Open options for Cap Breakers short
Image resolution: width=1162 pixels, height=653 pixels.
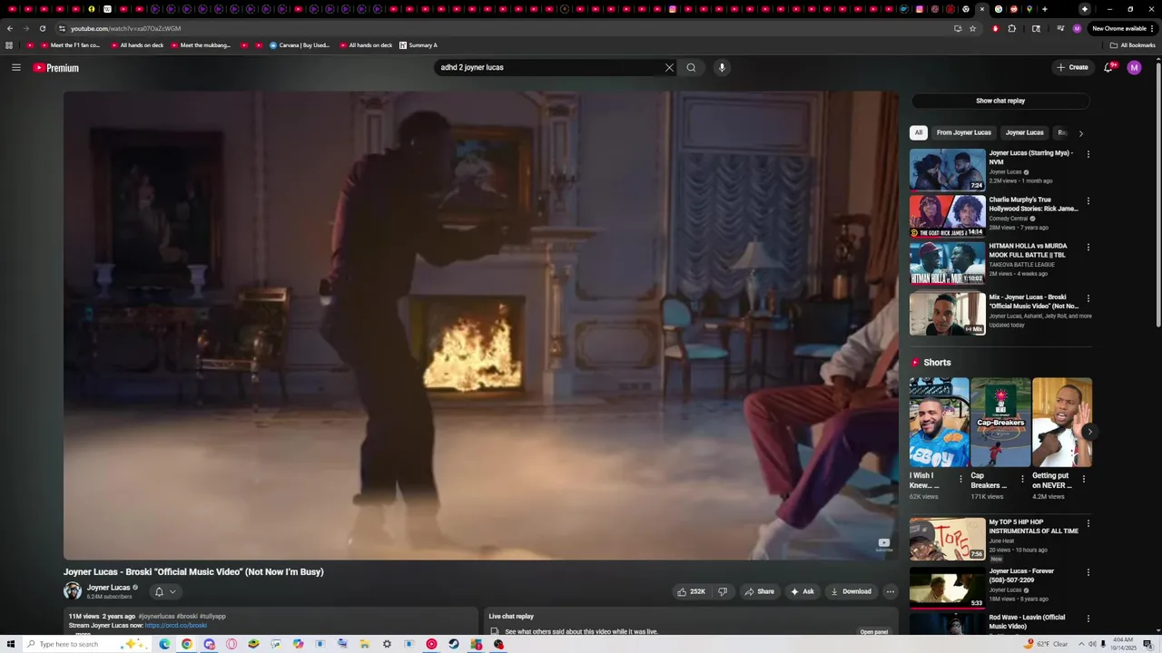pos(1022,479)
